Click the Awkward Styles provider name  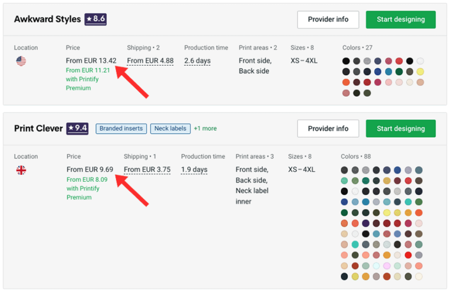(47, 19)
